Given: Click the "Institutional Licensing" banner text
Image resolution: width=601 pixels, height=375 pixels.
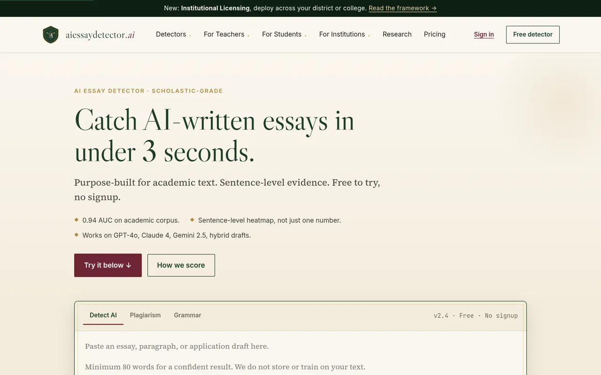Looking at the screenshot, I should [216, 8].
